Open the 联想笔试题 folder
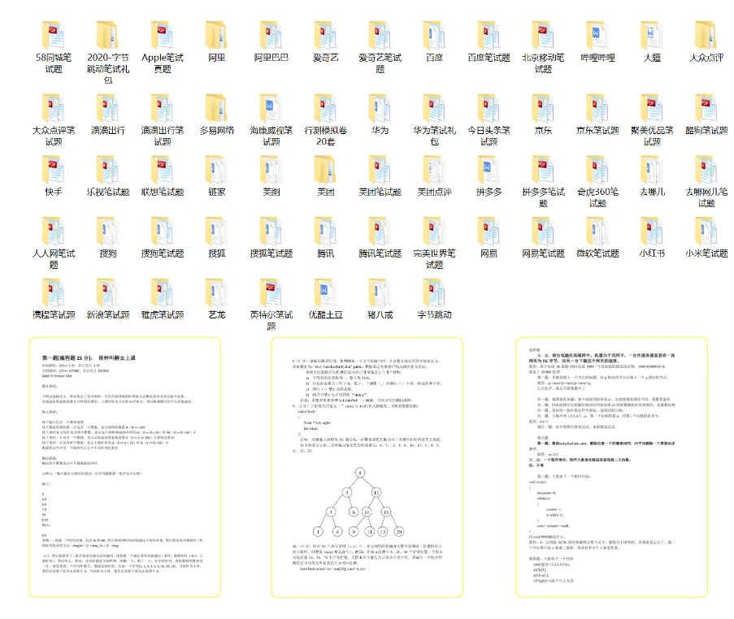 (x=163, y=170)
